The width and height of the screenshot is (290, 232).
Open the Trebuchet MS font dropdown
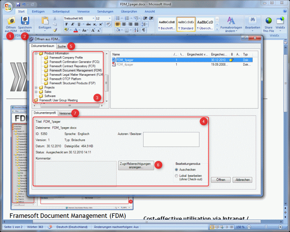(93, 18)
